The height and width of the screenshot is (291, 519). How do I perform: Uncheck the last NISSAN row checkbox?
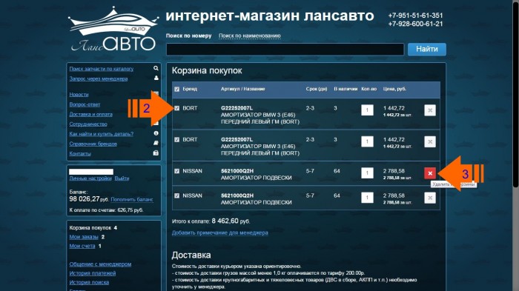(176, 195)
